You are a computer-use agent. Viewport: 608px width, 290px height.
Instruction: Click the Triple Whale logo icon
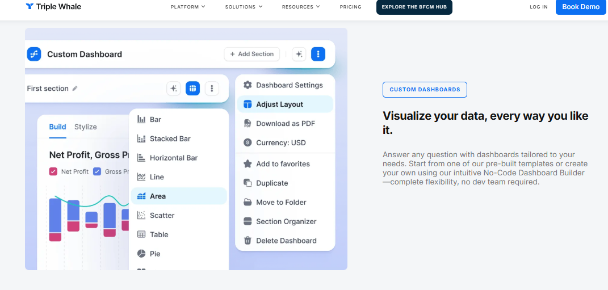(30, 7)
